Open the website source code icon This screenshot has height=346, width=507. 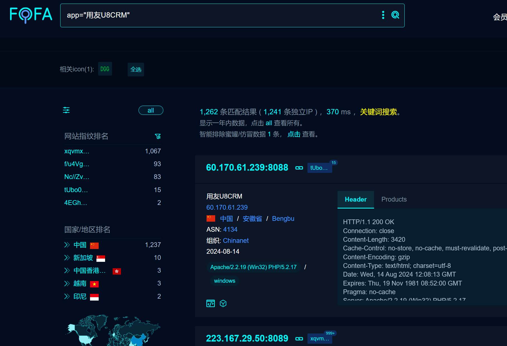click(210, 303)
